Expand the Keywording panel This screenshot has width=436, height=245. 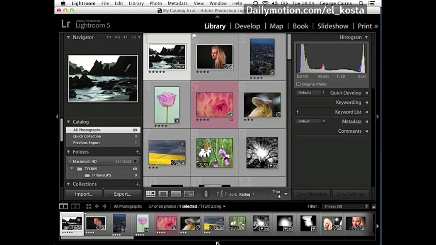click(367, 102)
